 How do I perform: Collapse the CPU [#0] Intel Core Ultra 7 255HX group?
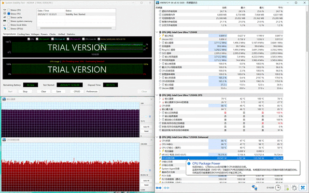(157, 32)
